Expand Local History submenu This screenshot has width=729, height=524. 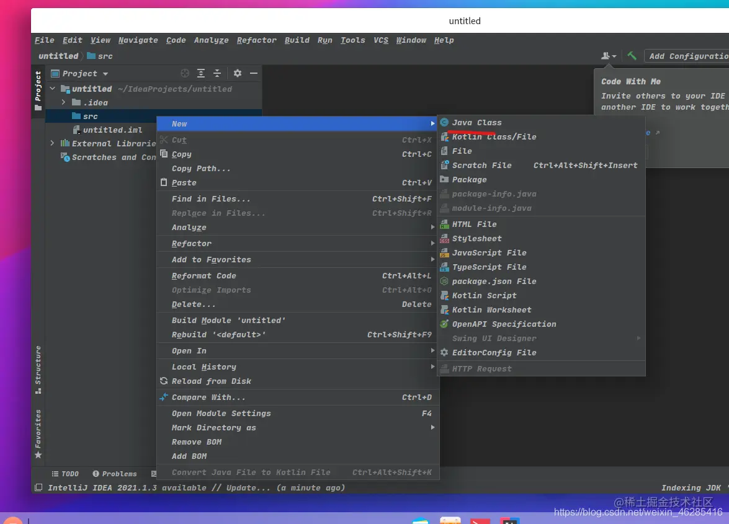coord(298,367)
